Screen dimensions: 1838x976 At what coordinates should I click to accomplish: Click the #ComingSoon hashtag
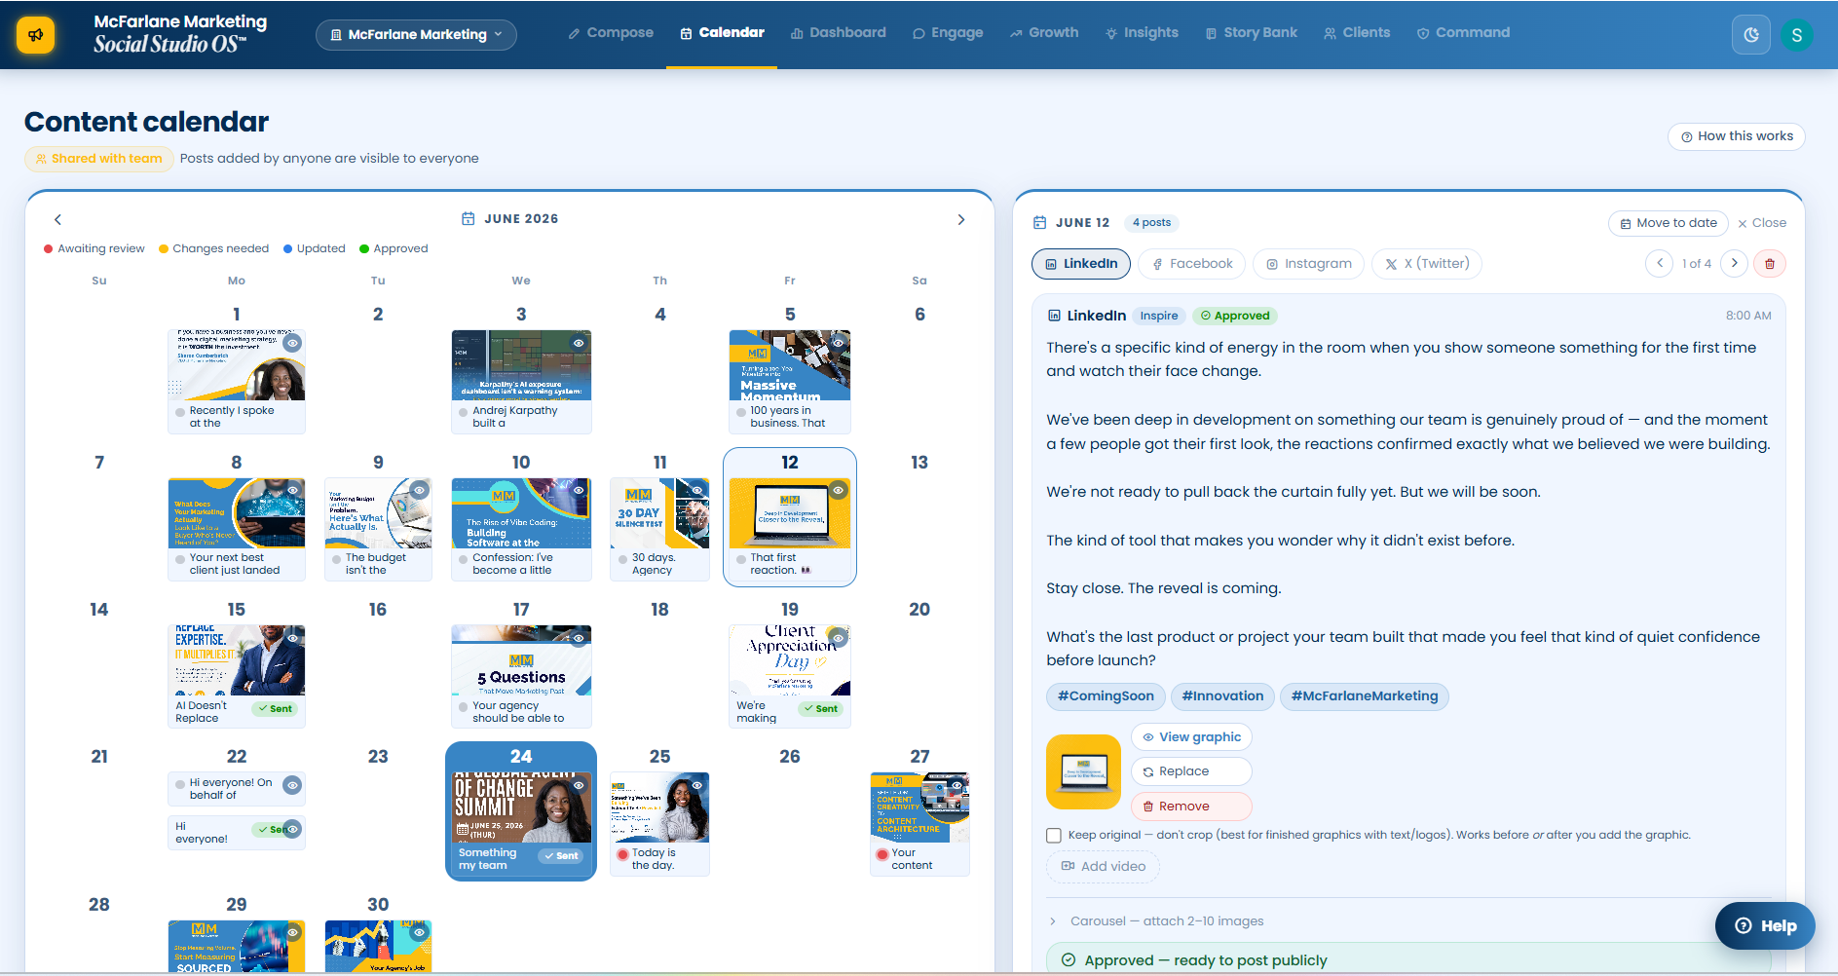coord(1106,696)
